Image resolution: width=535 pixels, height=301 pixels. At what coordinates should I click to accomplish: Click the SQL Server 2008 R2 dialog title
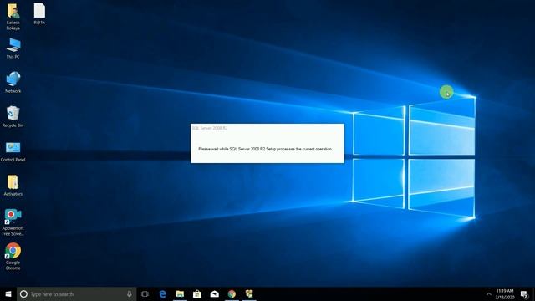210,128
